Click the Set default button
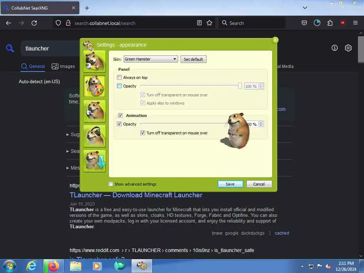The height and width of the screenshot is (273, 364). tap(193, 59)
